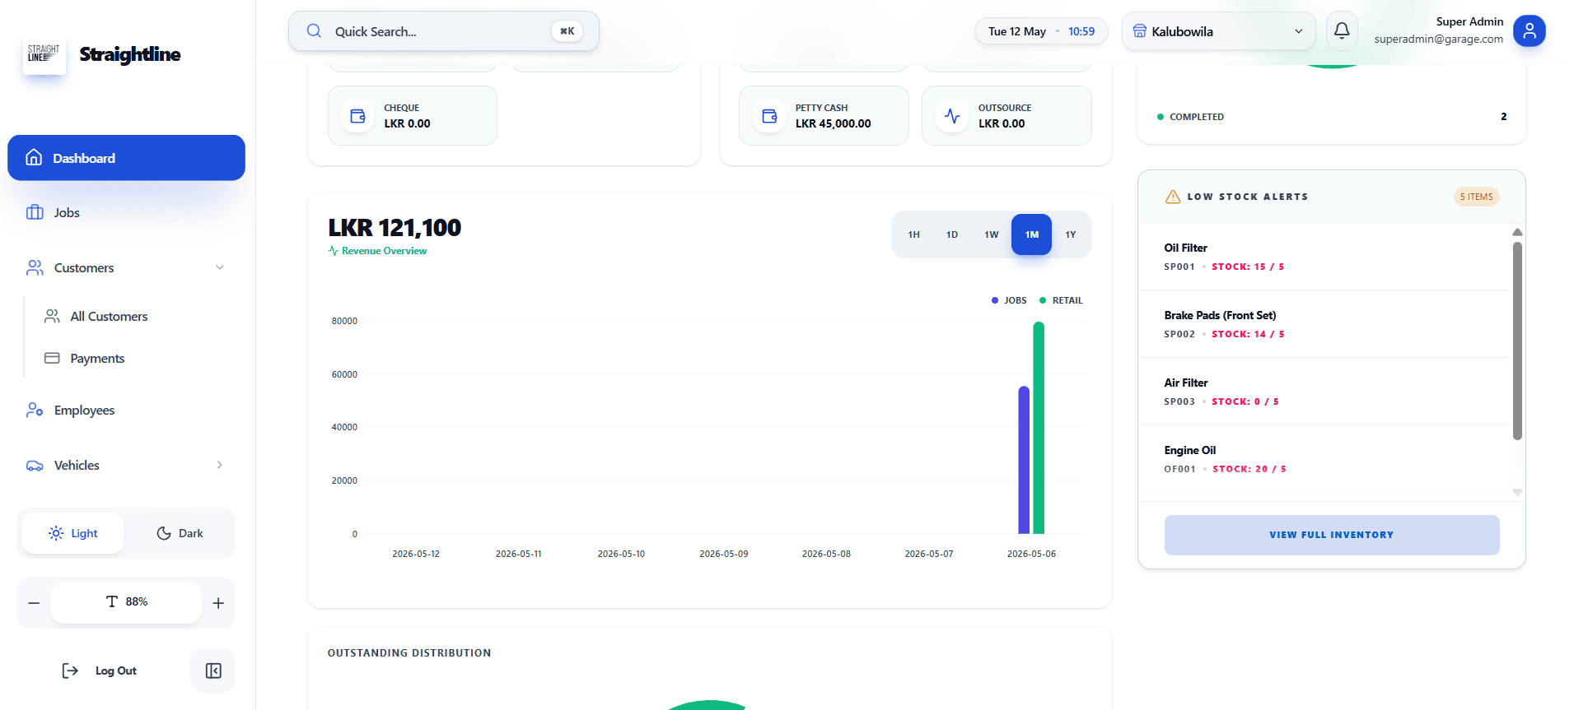Collapse the sidebar panel icon
This screenshot has width=1574, height=710.
[x=213, y=671]
